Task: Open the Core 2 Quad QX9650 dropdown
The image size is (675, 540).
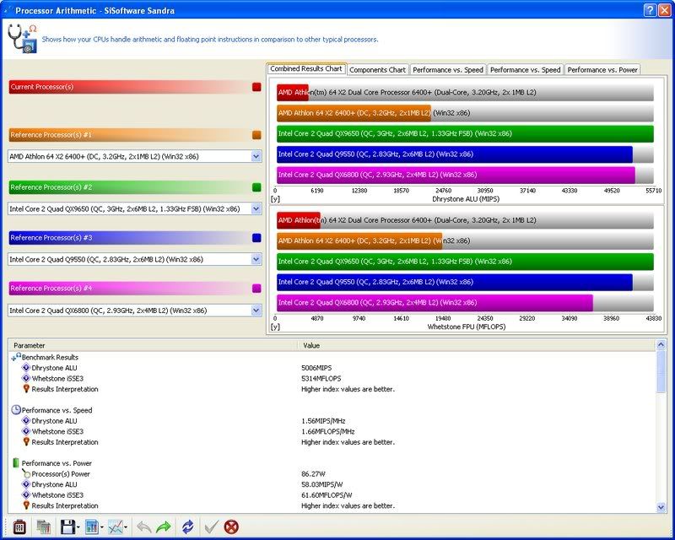Action: (256, 208)
